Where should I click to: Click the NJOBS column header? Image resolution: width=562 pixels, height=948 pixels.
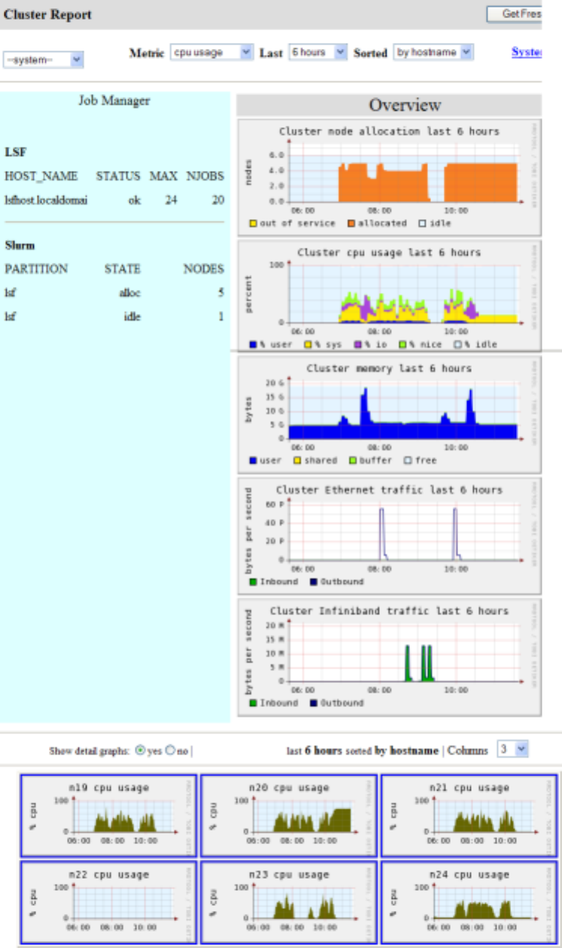(205, 176)
